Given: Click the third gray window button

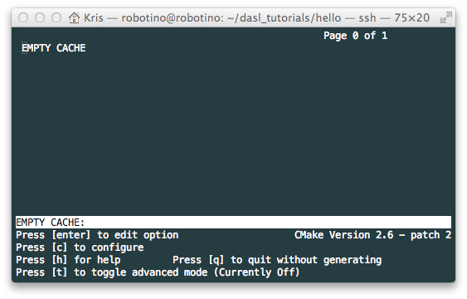Looking at the screenshot, I should (56, 17).
